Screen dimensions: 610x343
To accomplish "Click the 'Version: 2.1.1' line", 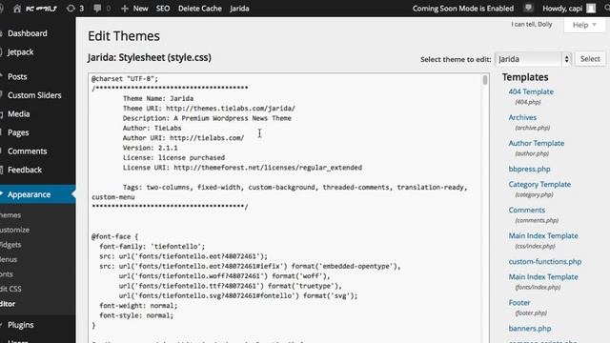I will [150, 148].
